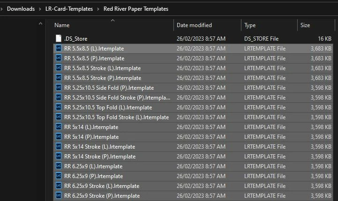The image size is (338, 201).
Task: Click Red River Paper Templates breadcrumb
Action: click(136, 9)
